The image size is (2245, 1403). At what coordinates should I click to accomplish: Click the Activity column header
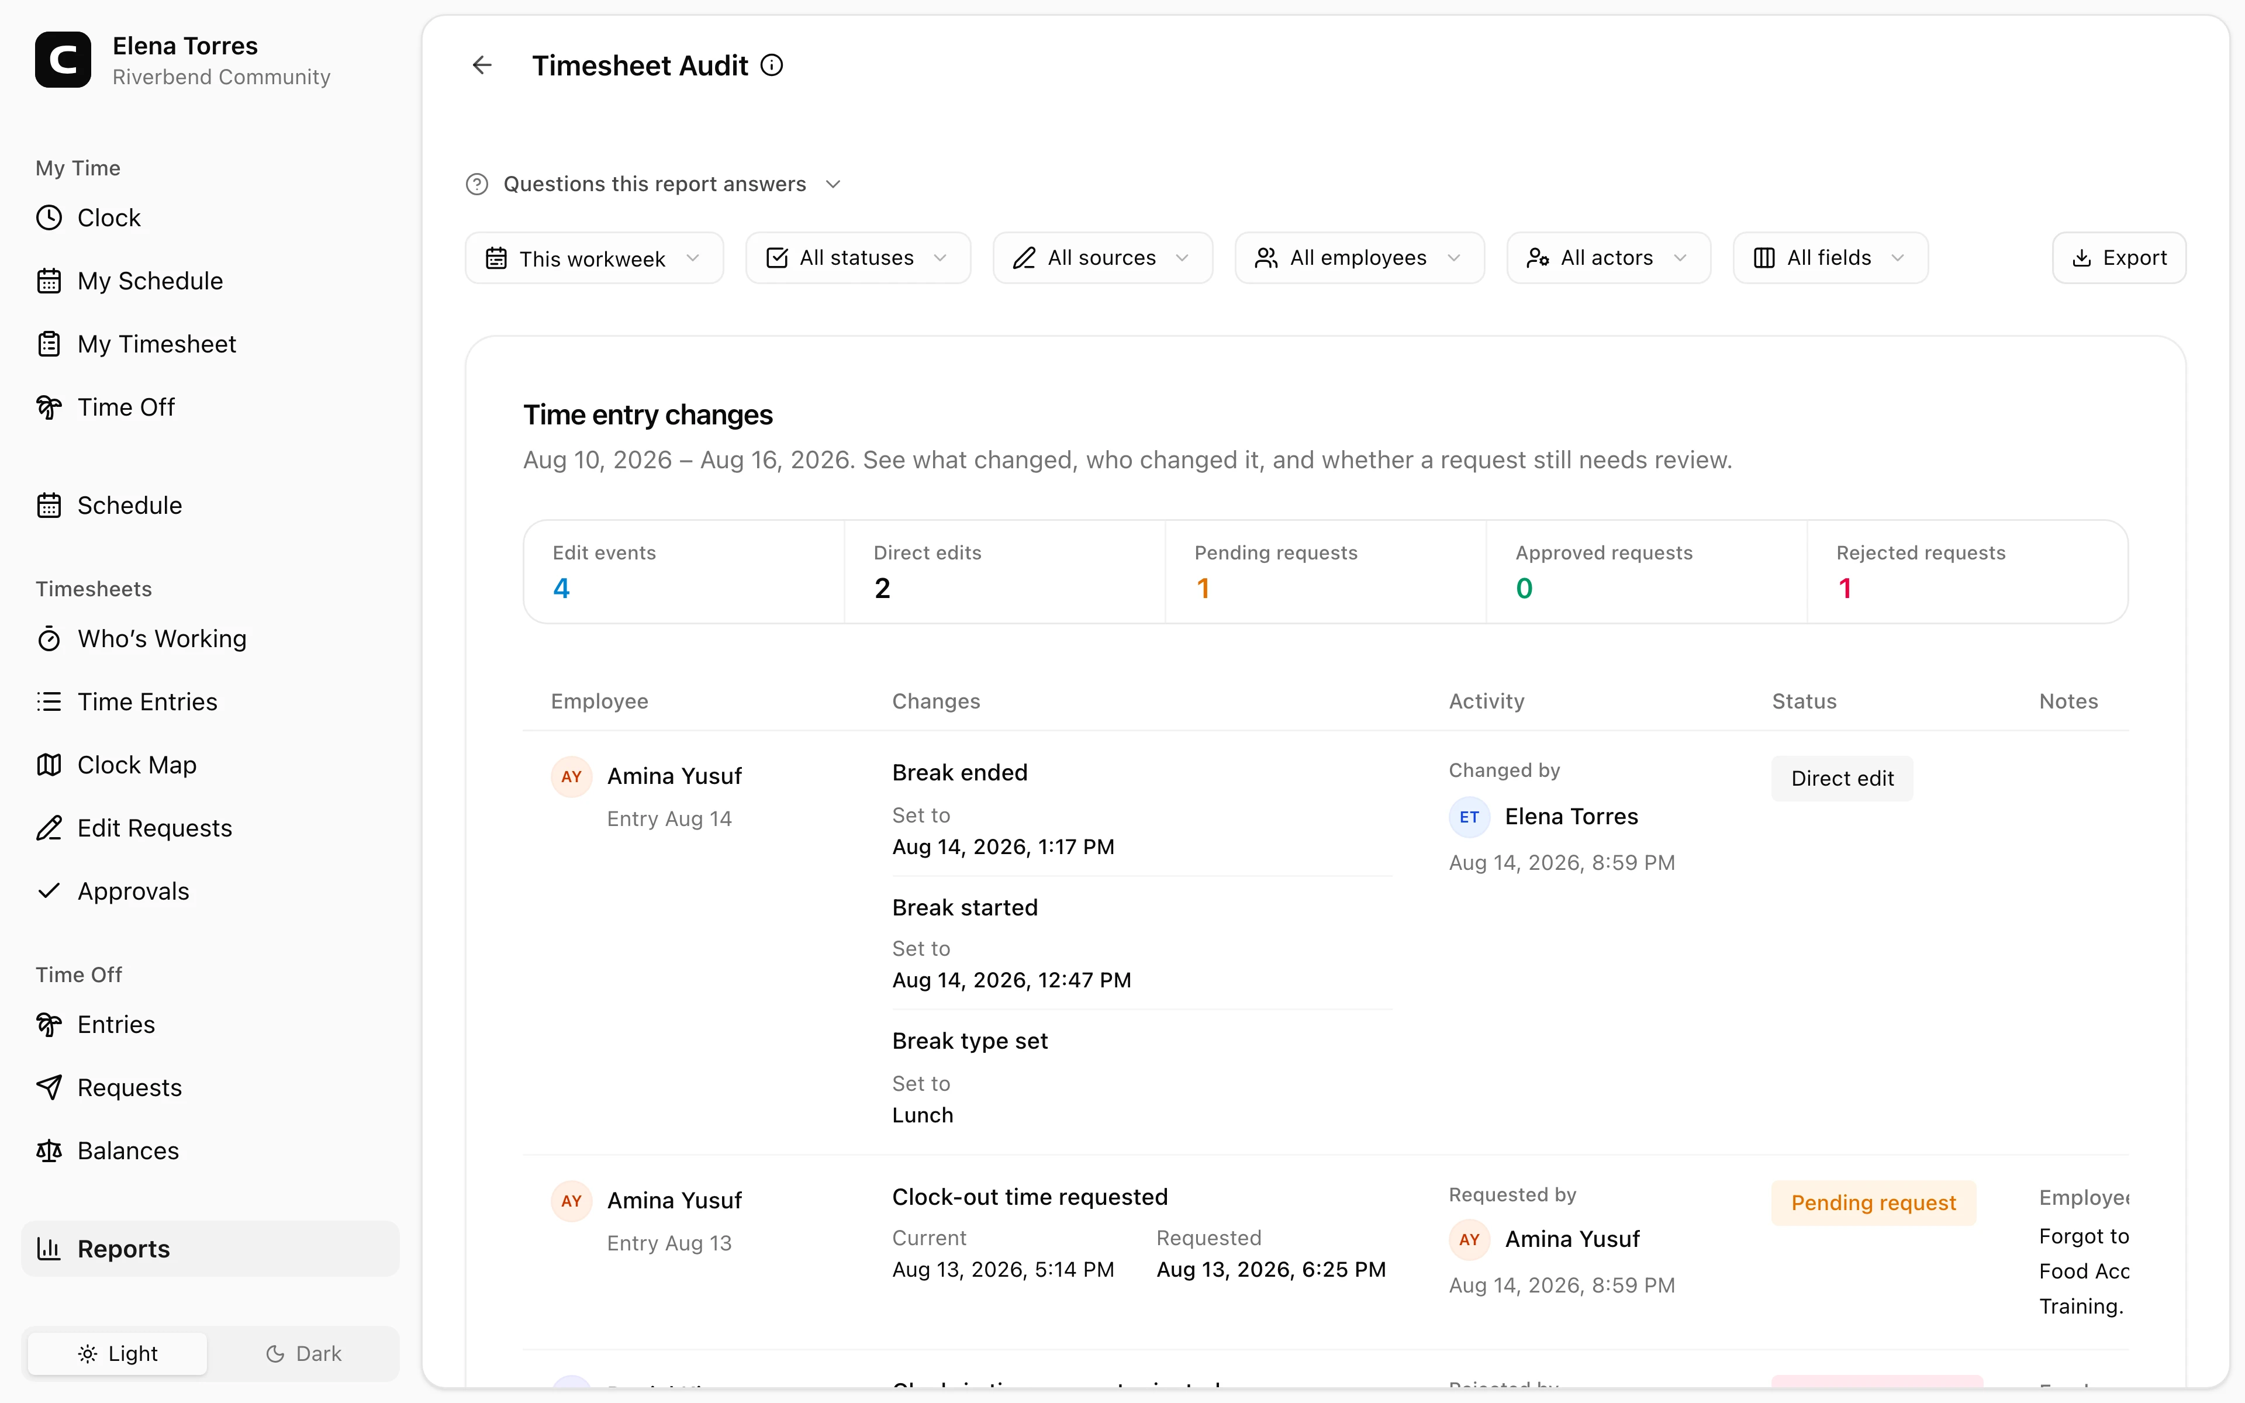[1486, 701]
